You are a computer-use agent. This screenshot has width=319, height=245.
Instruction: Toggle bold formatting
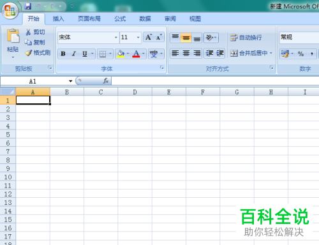tap(63, 54)
